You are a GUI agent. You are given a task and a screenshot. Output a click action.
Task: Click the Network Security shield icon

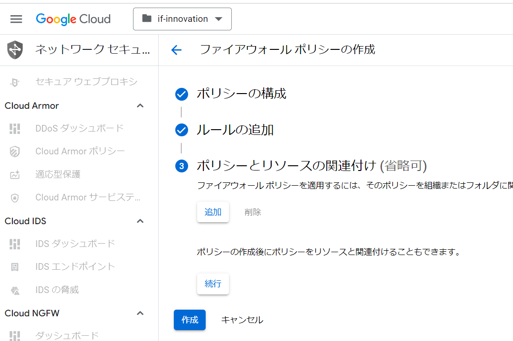pyautogui.click(x=15, y=49)
